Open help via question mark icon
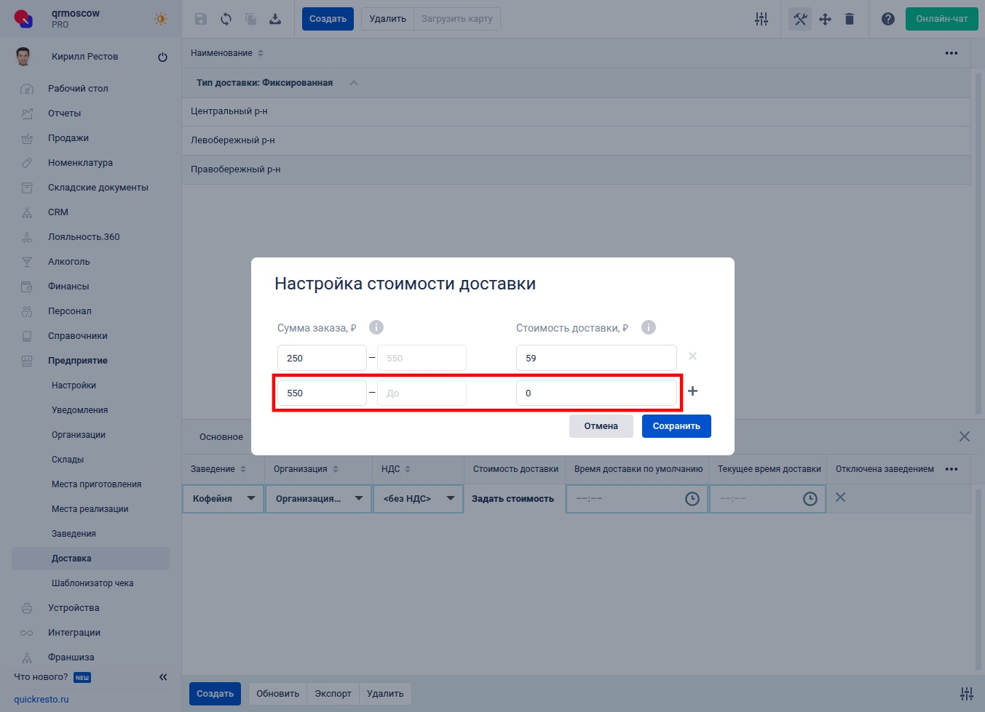This screenshot has height=712, width=985. (x=887, y=19)
